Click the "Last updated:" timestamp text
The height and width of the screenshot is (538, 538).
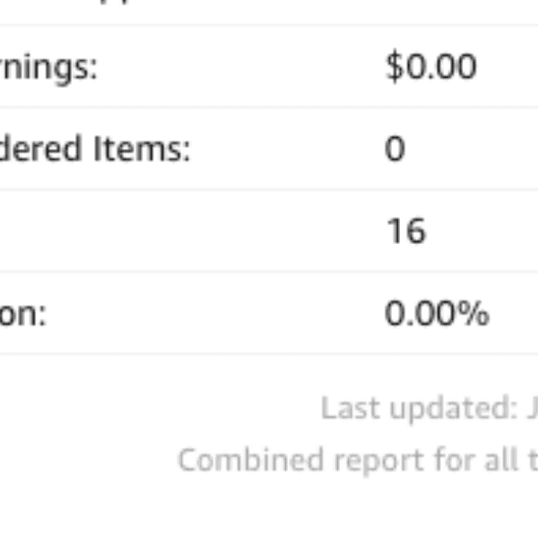point(429,409)
